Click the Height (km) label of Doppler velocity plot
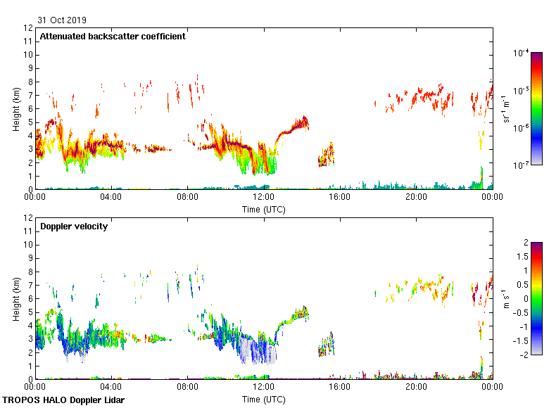 [x=16, y=299]
